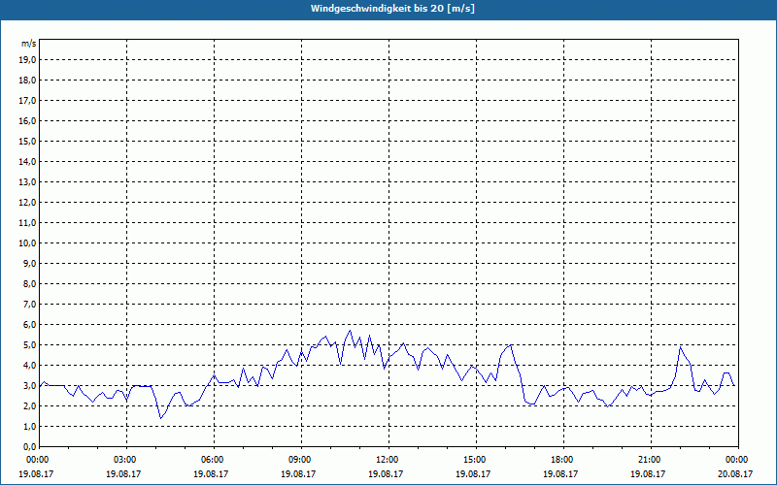
Task: Click the 03:00 time label
Action: click(x=127, y=460)
